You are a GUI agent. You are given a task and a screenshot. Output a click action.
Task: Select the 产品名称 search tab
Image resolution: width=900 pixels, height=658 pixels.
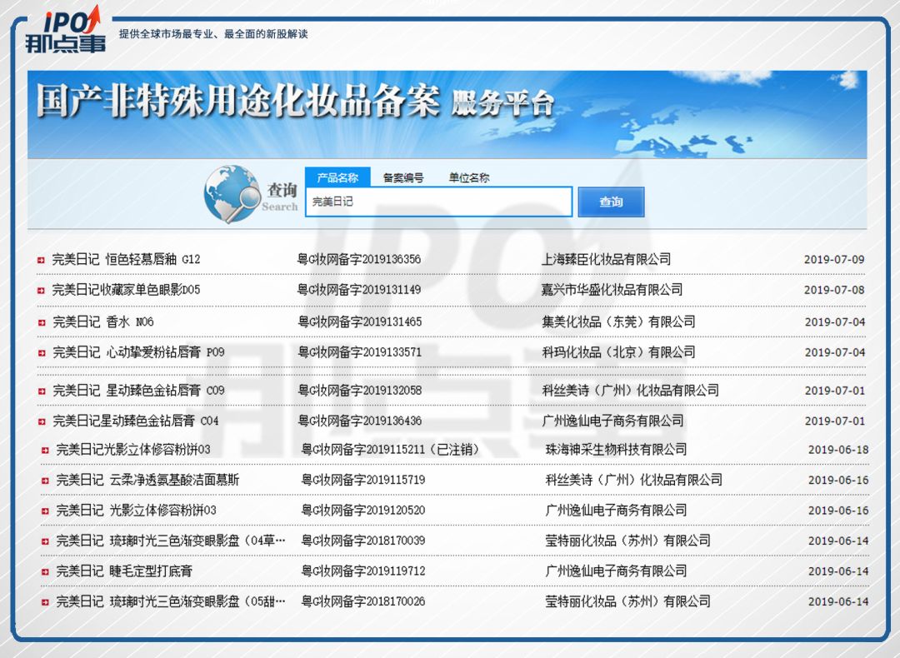point(337,177)
